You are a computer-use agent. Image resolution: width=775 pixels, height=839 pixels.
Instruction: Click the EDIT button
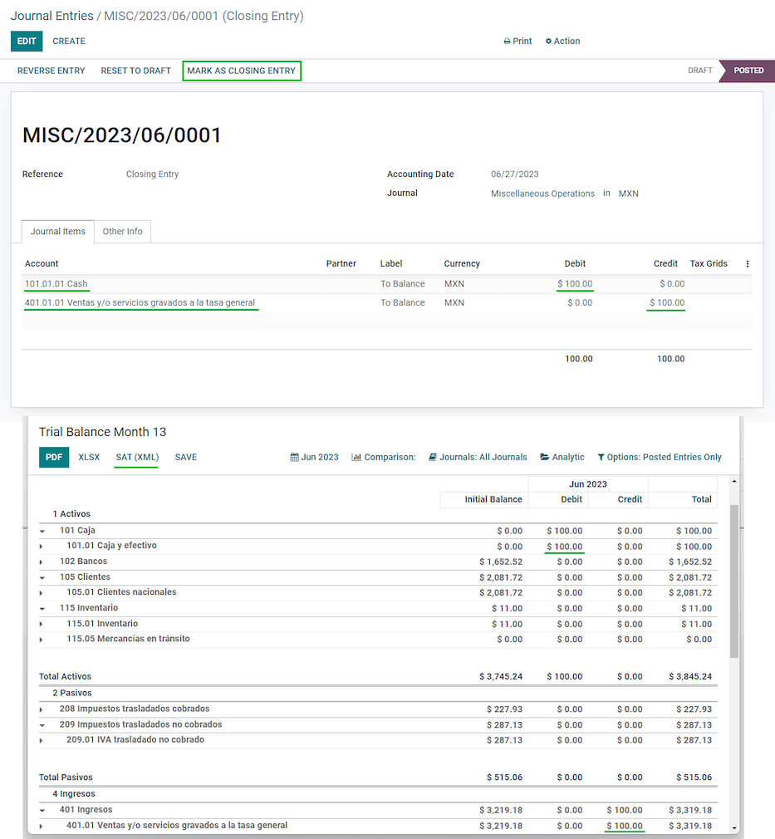click(24, 40)
